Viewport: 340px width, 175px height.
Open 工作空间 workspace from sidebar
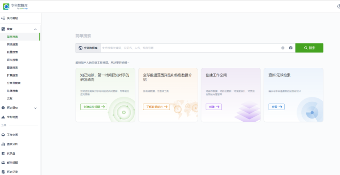pyautogui.click(x=12, y=135)
